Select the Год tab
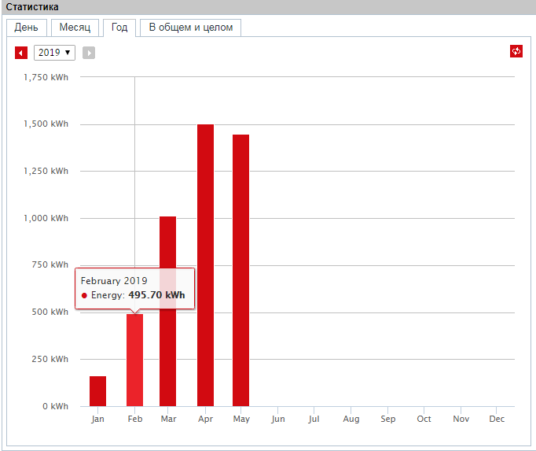Viewport: 536px width, 451px height. point(119,28)
